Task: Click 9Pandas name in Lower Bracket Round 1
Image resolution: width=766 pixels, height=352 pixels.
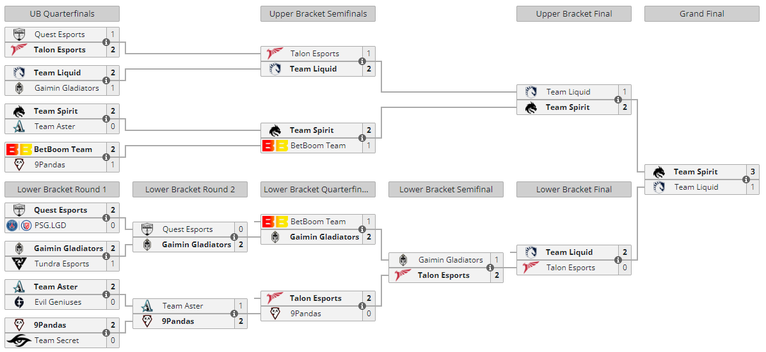Action: [50, 325]
